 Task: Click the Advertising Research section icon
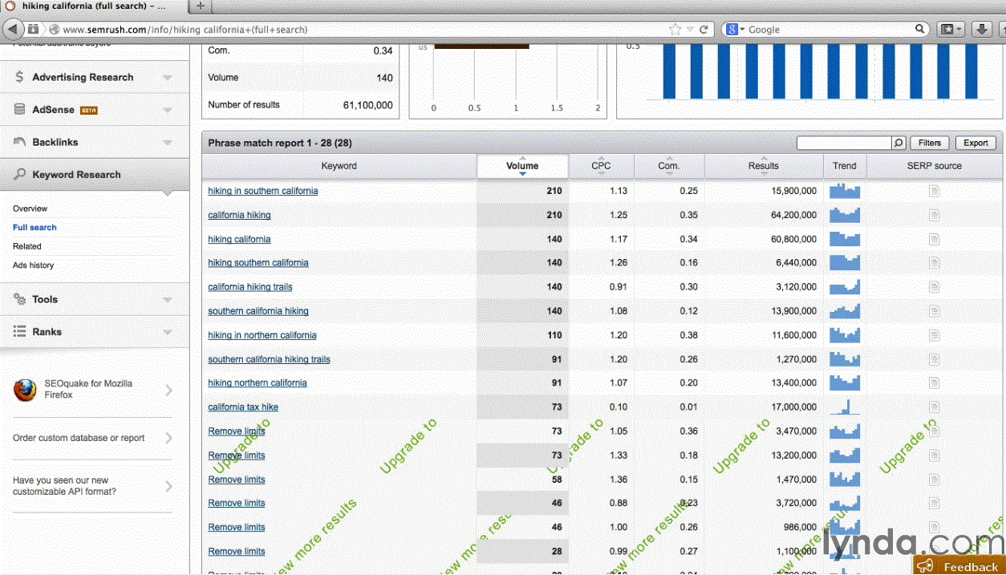20,77
